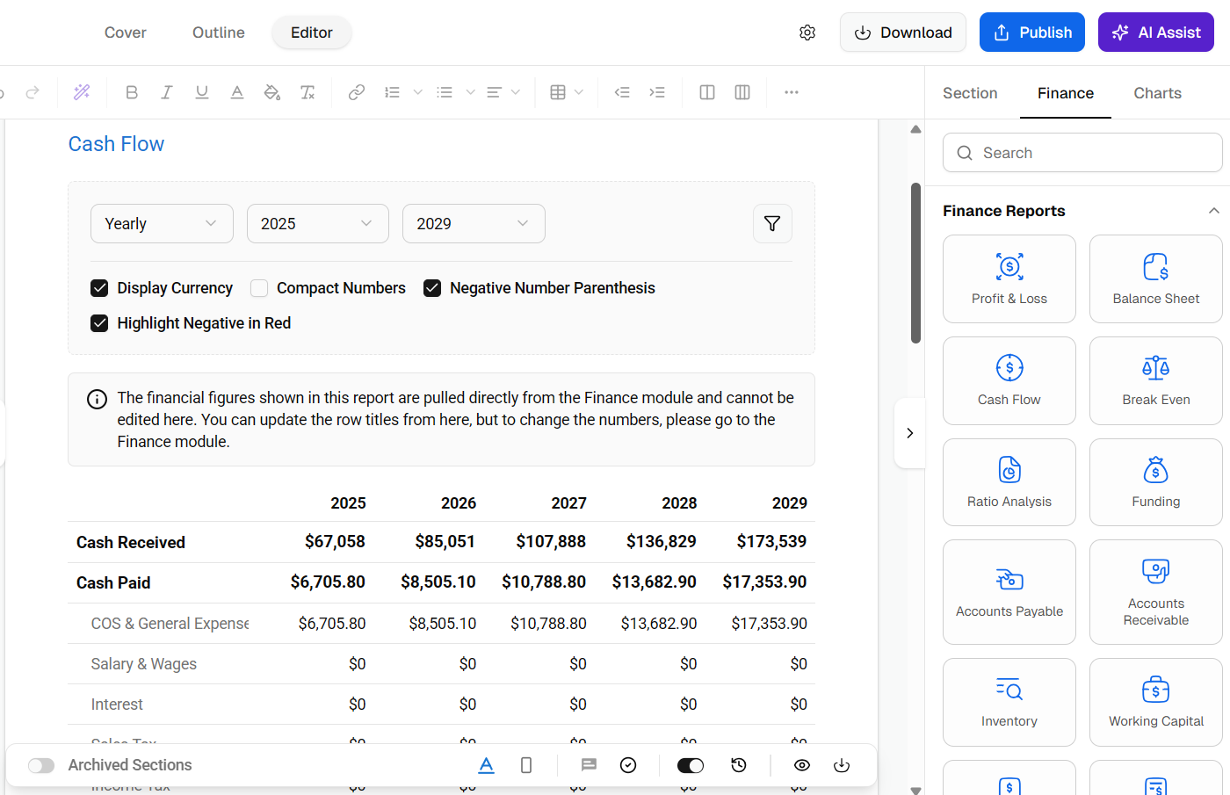The image size is (1230, 795).
Task: Open the settings gear icon
Action: (807, 33)
